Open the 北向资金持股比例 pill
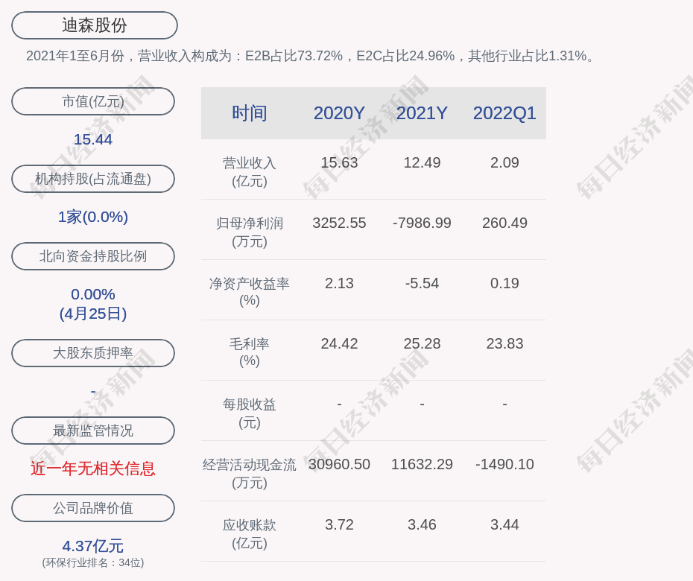693x581 pixels. click(x=93, y=255)
